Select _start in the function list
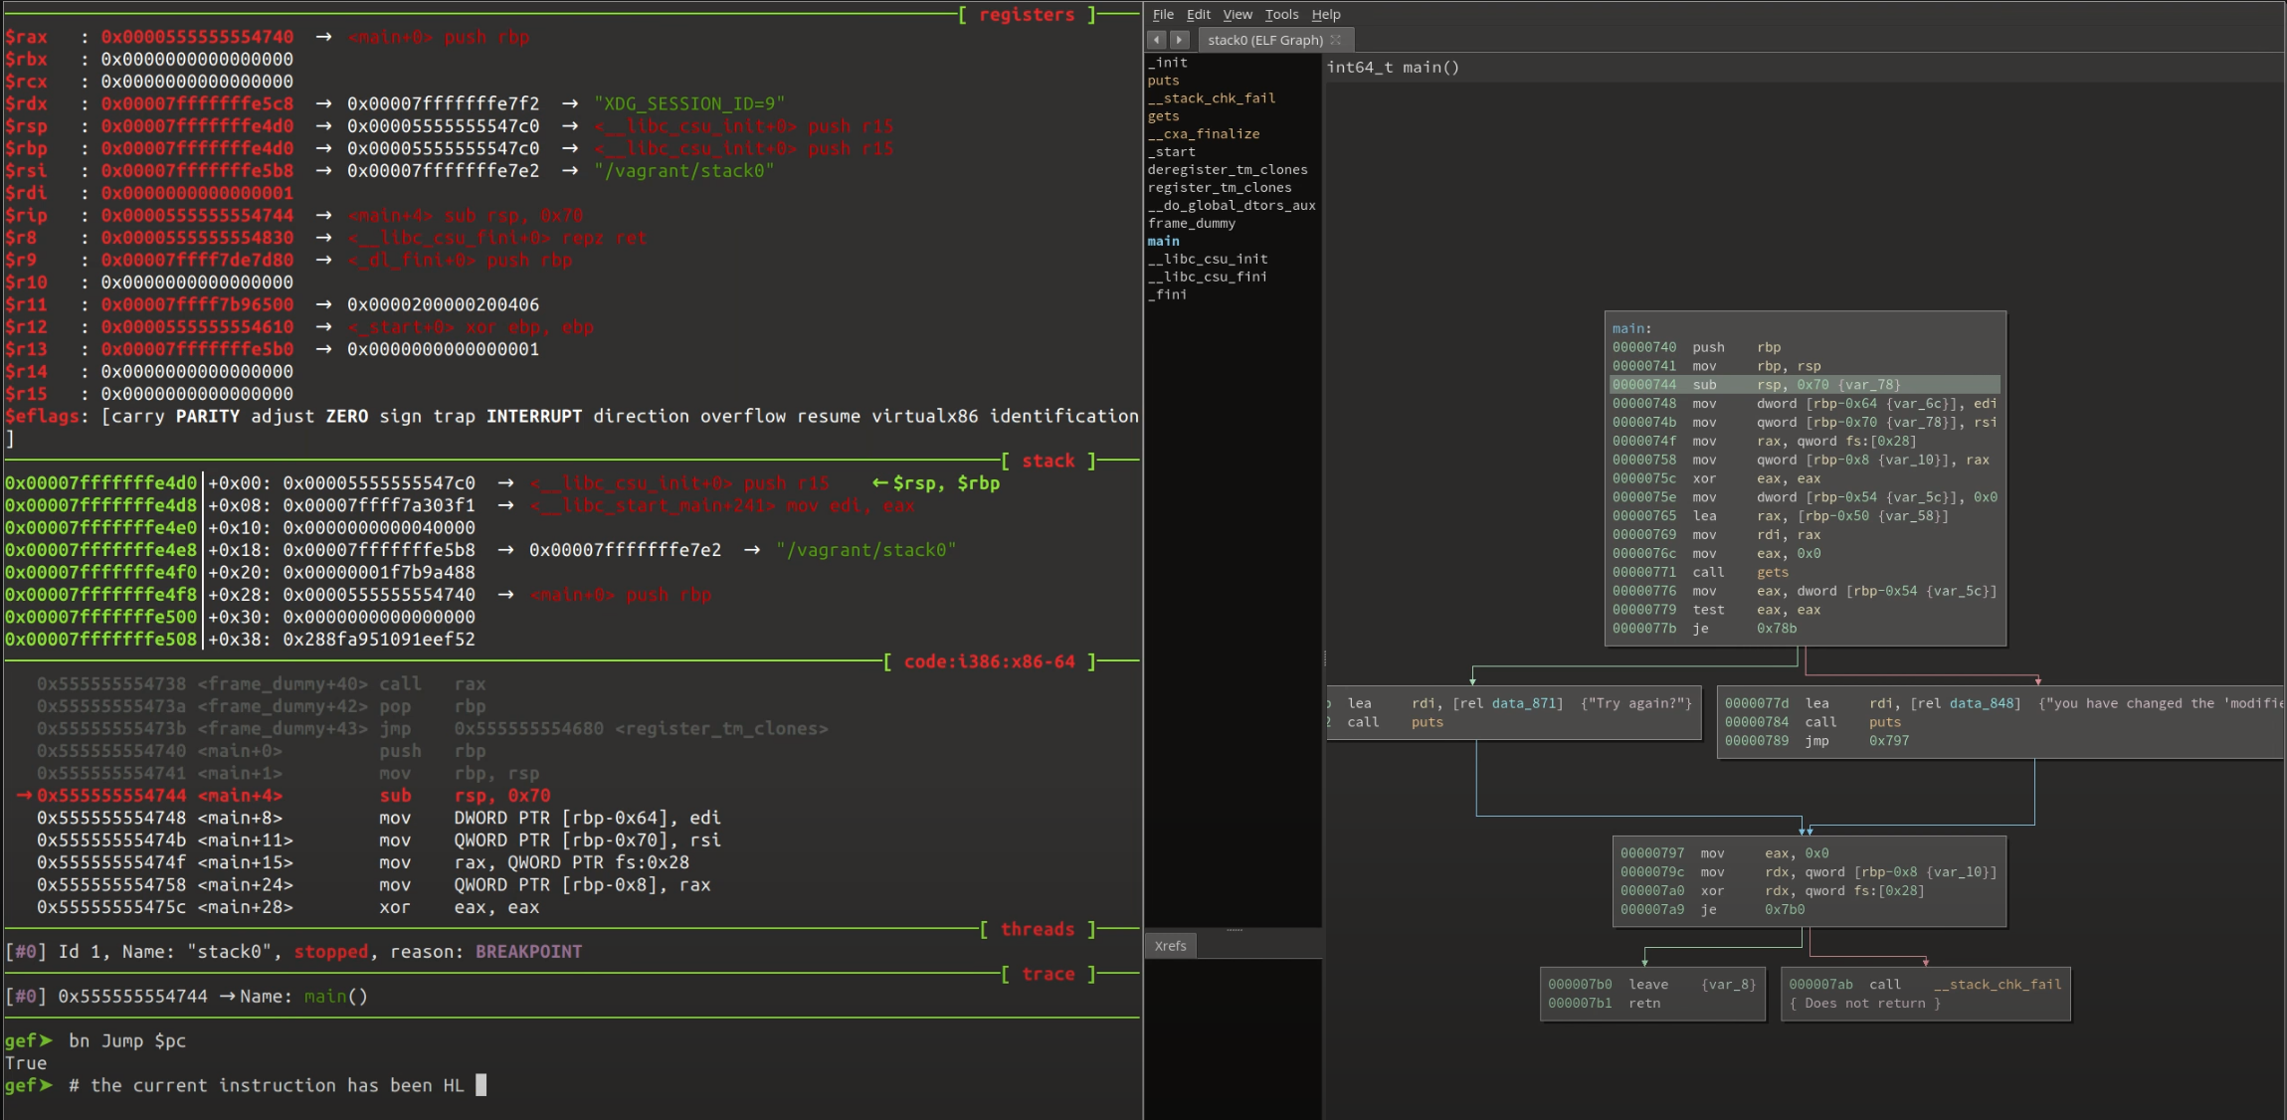This screenshot has width=2287, height=1120. point(1171,152)
